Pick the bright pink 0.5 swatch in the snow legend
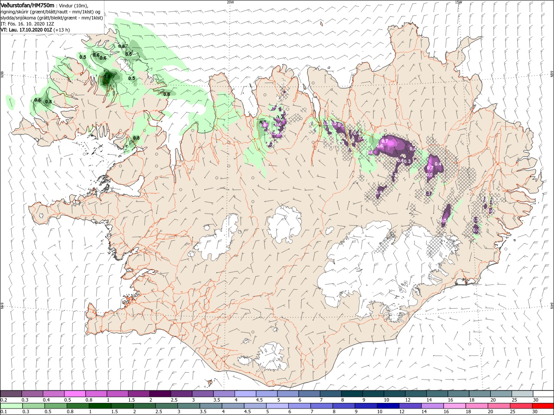The image size is (554, 415). coord(74,394)
